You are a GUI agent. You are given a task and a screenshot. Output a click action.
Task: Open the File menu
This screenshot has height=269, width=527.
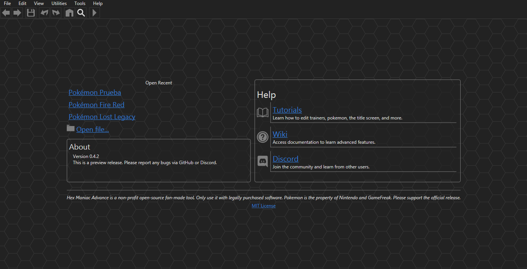coord(7,3)
